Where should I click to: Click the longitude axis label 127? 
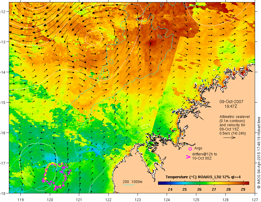(255, 200)
